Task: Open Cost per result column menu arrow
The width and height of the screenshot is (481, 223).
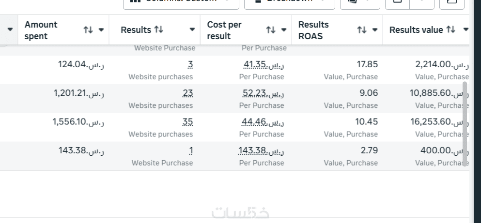Action: pos(283,30)
